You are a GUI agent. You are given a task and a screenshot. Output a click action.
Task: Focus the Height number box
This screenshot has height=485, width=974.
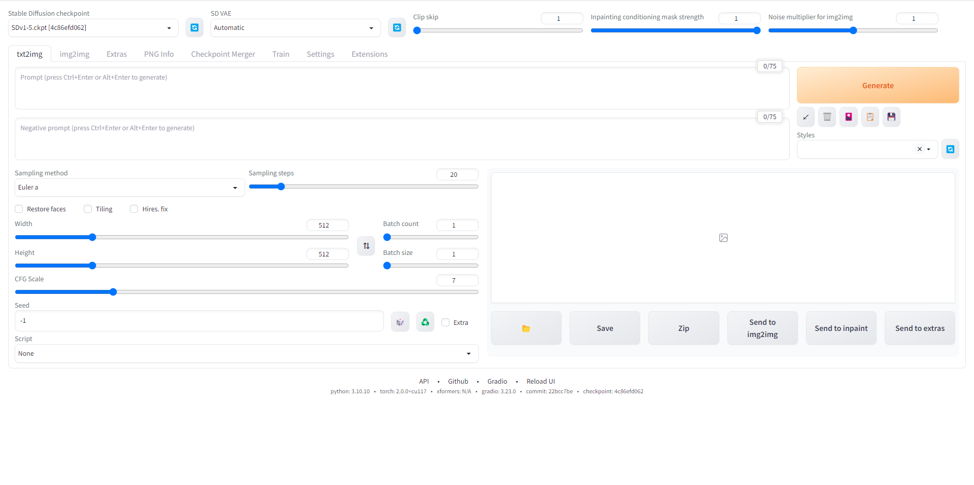327,254
